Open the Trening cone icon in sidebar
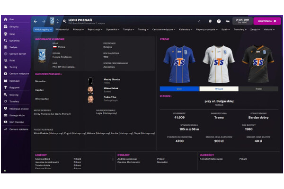Image resolution: width=284 pixels, height=189 pixels. coord(5,67)
